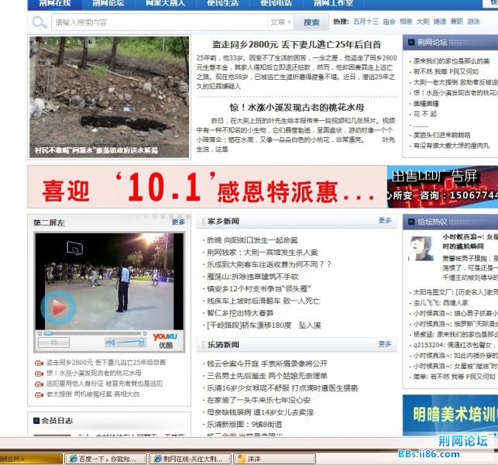This screenshot has width=498, height=465.
Task: Click the rewind arrow left of progress bar
Action: (39, 333)
